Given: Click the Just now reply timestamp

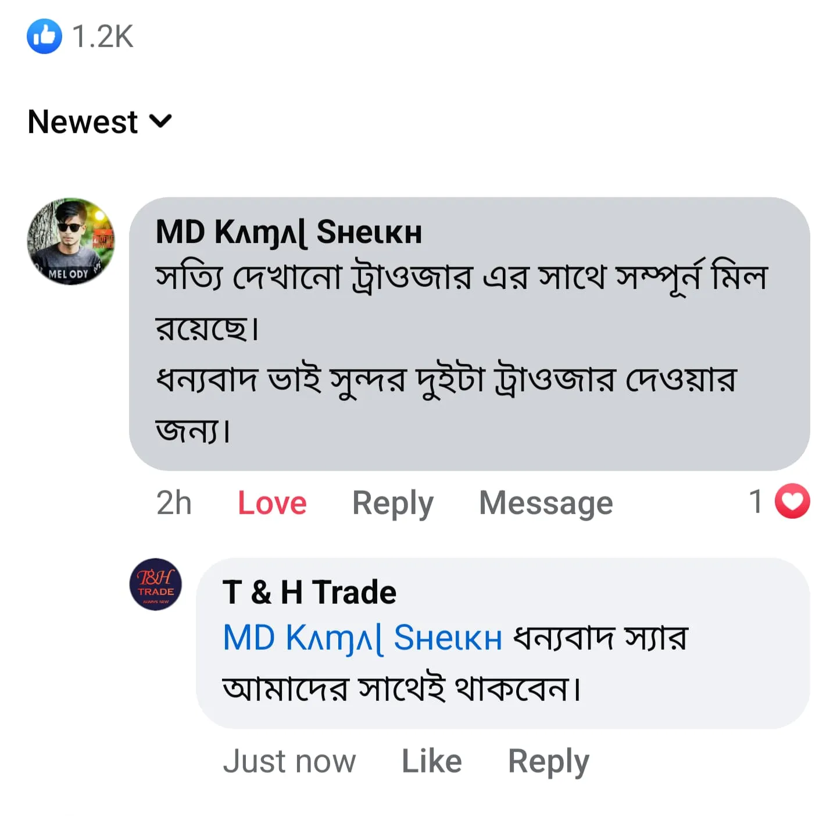Looking at the screenshot, I should pyautogui.click(x=289, y=761).
